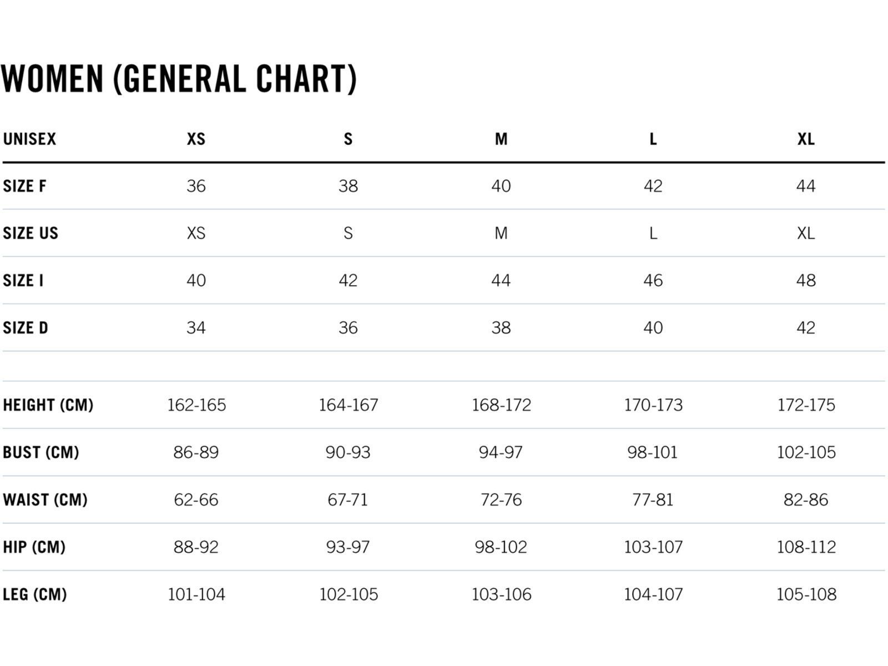Click the 102-105 bust value for XL

click(x=806, y=452)
